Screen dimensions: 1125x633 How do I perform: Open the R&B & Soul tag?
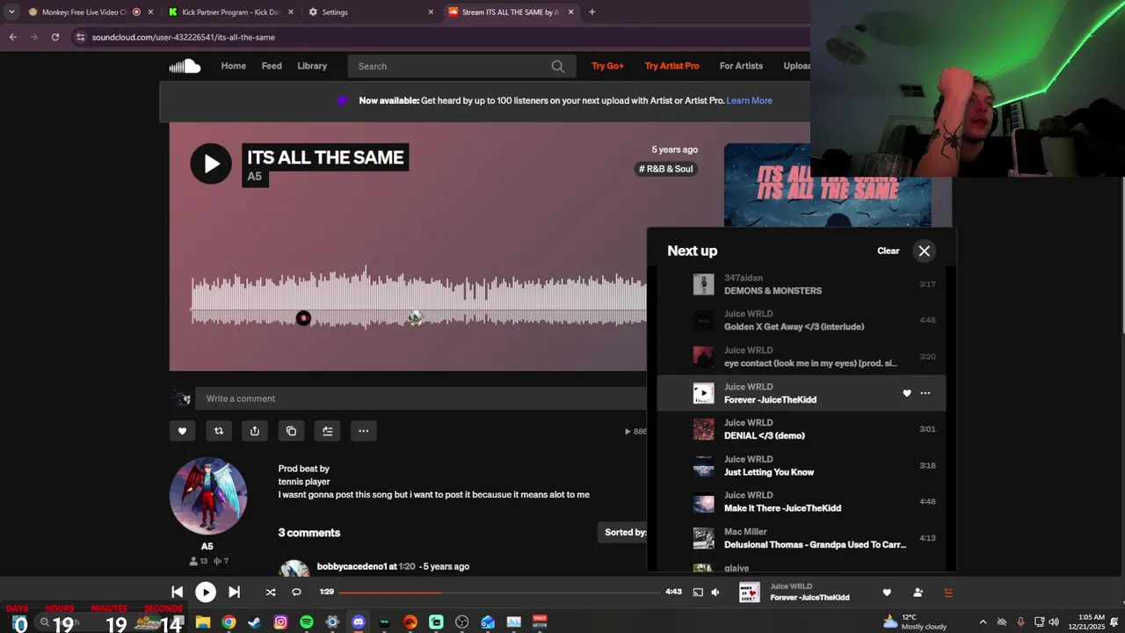(665, 169)
